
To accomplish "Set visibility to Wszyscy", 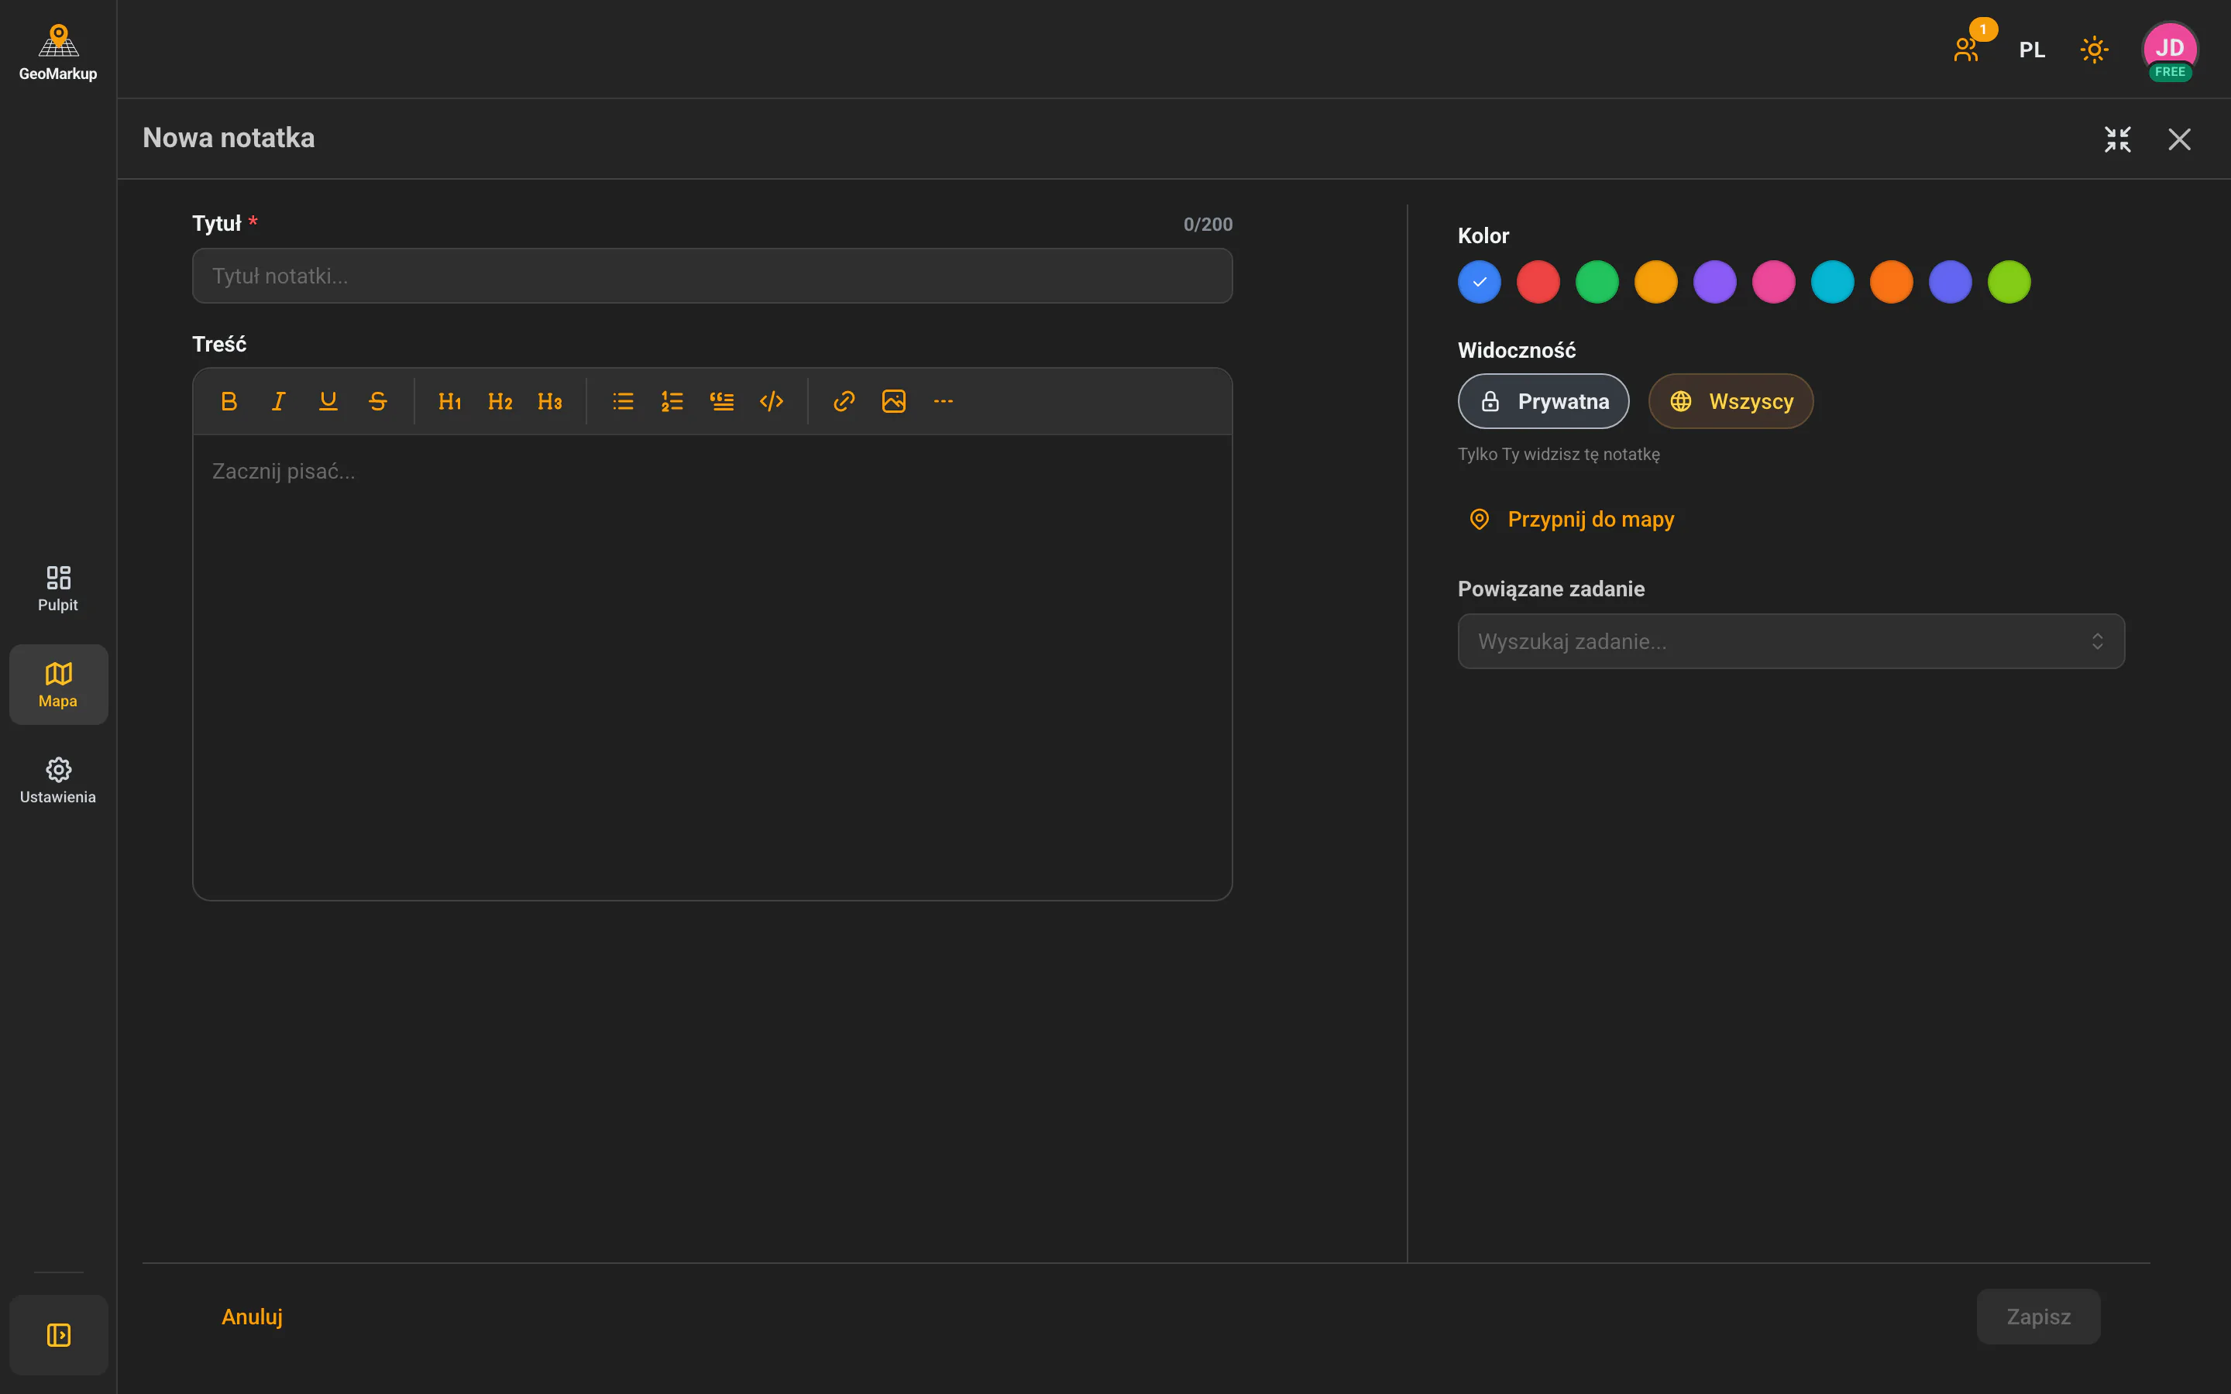I will (x=1731, y=401).
